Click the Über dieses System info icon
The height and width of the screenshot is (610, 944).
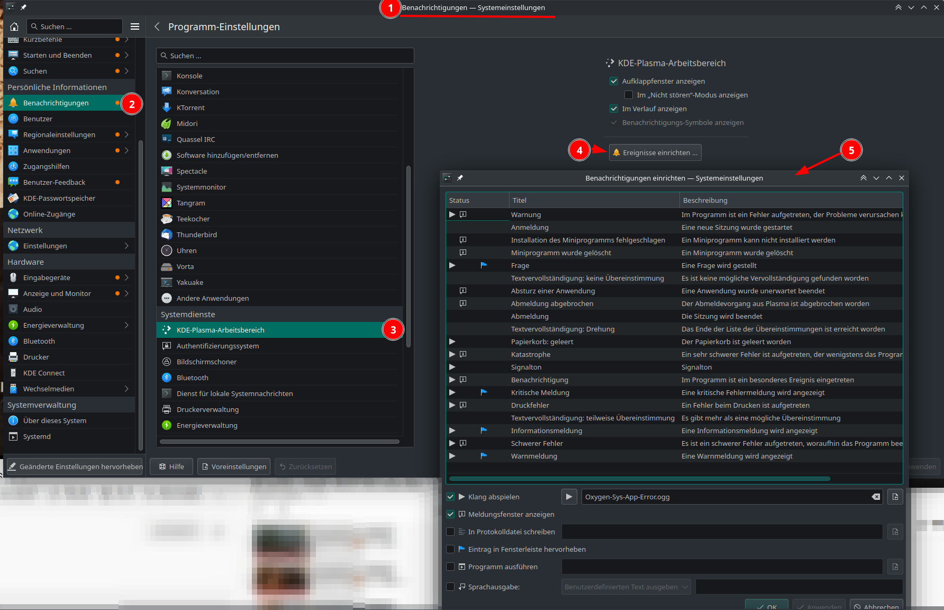(x=13, y=420)
